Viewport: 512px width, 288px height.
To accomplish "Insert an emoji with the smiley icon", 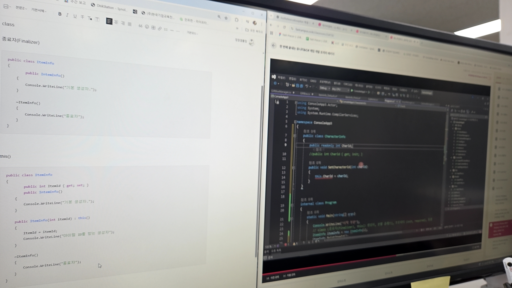I will click(147, 27).
